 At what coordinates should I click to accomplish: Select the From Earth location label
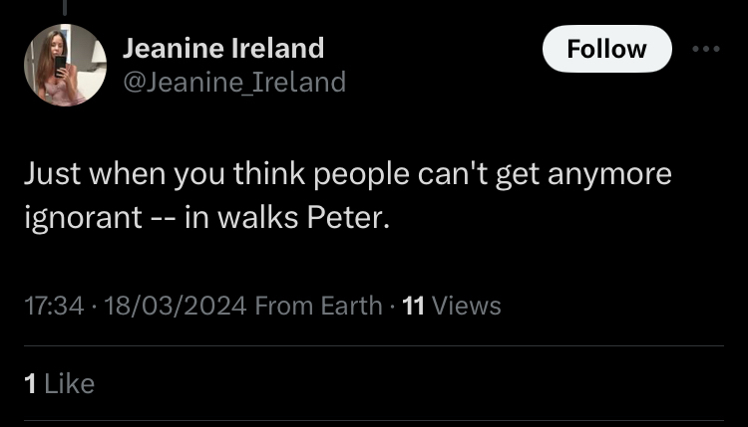(x=318, y=306)
